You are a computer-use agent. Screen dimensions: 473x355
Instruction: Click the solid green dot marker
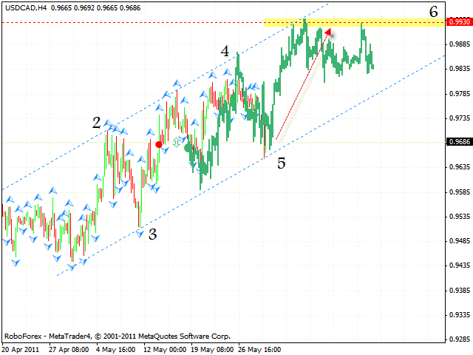coord(188,148)
